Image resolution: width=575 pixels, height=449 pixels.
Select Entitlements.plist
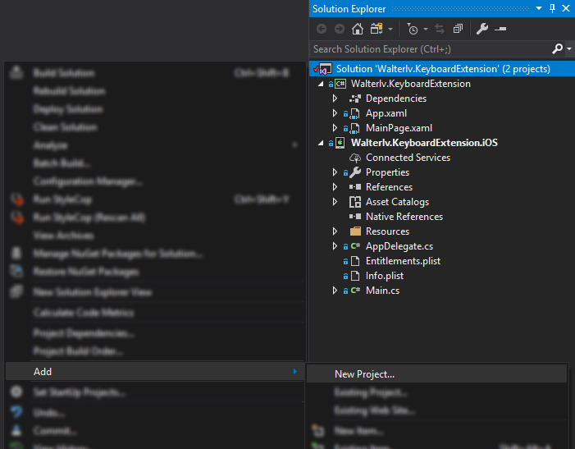(403, 261)
